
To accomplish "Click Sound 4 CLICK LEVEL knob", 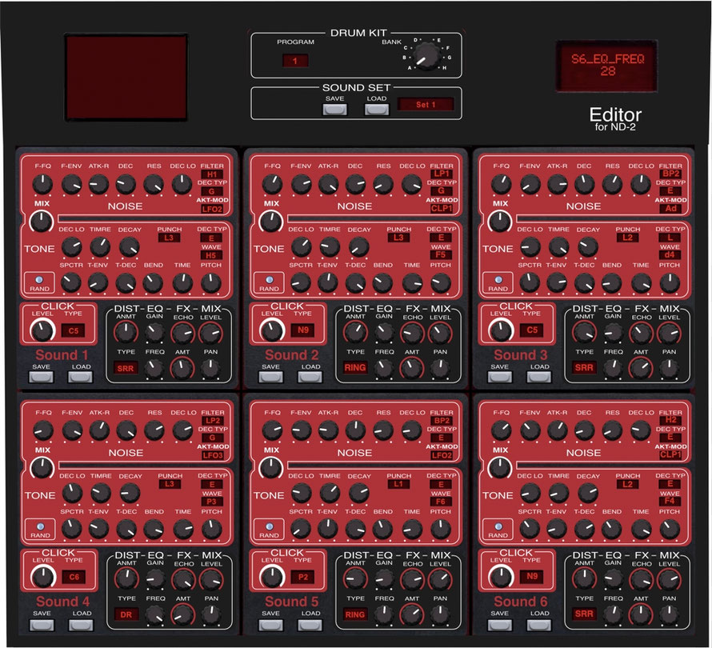I will click(42, 577).
